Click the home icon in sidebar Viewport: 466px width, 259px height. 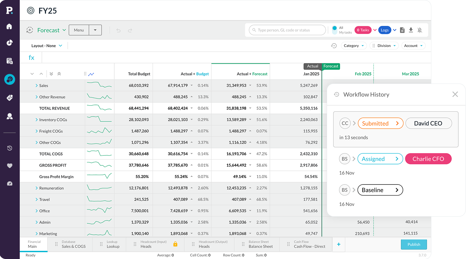9,27
